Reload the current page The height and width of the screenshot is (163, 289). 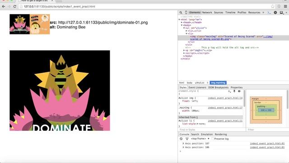[14, 6]
